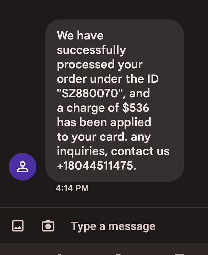Select the "We have" first message line
Image resolution: width=208 pixels, height=255 pixels.
coord(80,35)
